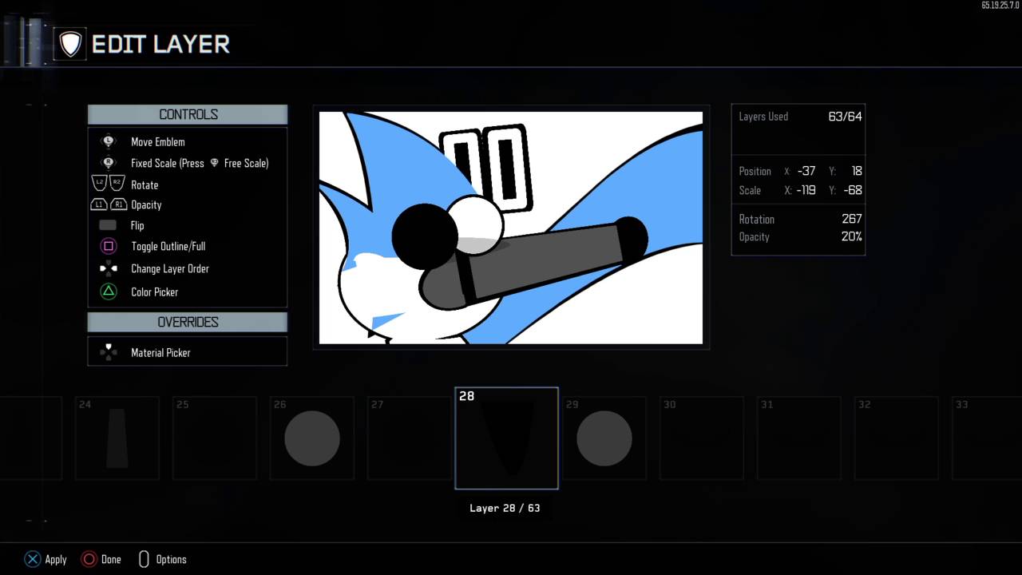Click the Done label

(x=111, y=559)
